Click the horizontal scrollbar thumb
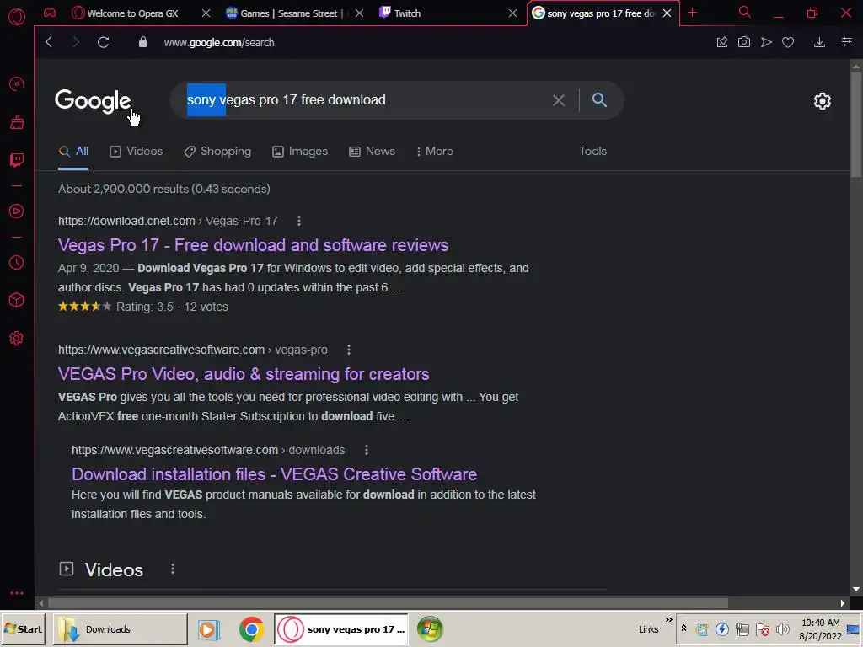 (388, 603)
